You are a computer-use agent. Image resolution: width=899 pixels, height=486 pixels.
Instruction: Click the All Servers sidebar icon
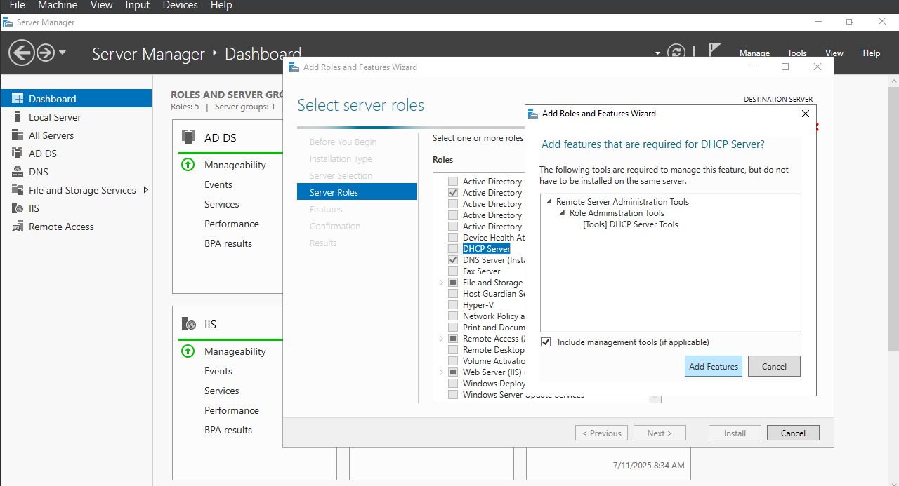point(17,135)
